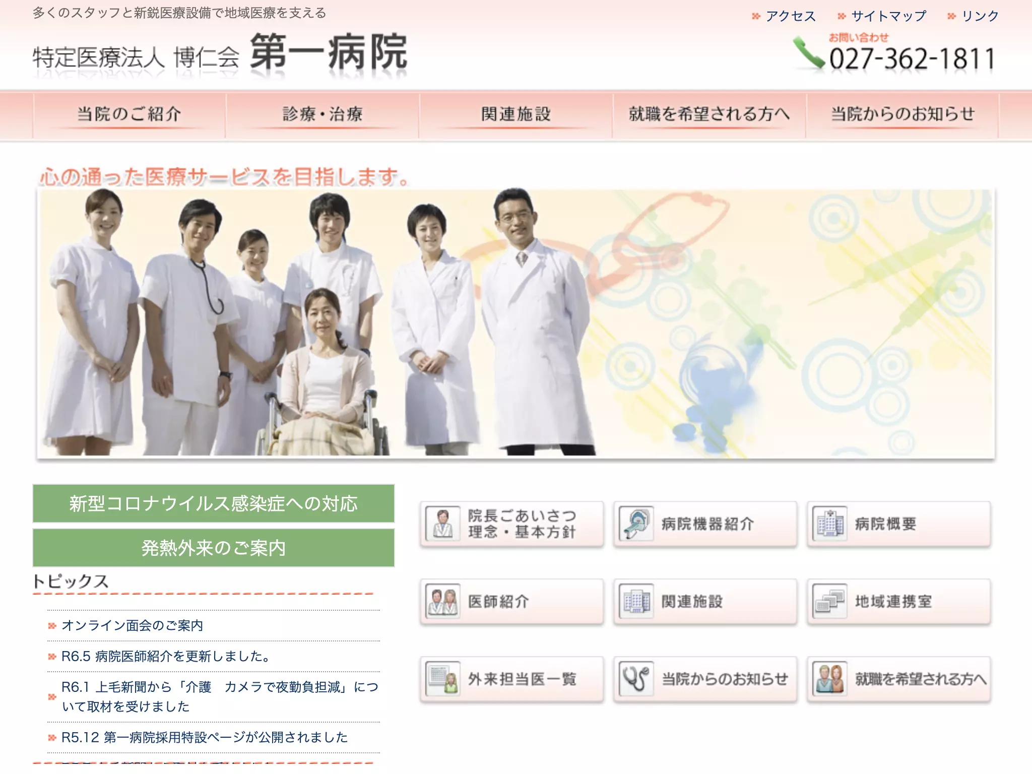The height and width of the screenshot is (774, 1032).
Task: Open the 関連施設 navigation menu
Action: pyautogui.click(x=516, y=114)
